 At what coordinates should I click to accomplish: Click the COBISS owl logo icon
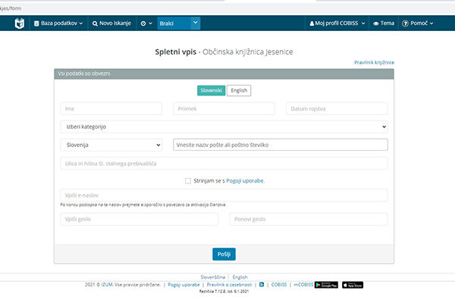pyautogui.click(x=20, y=23)
